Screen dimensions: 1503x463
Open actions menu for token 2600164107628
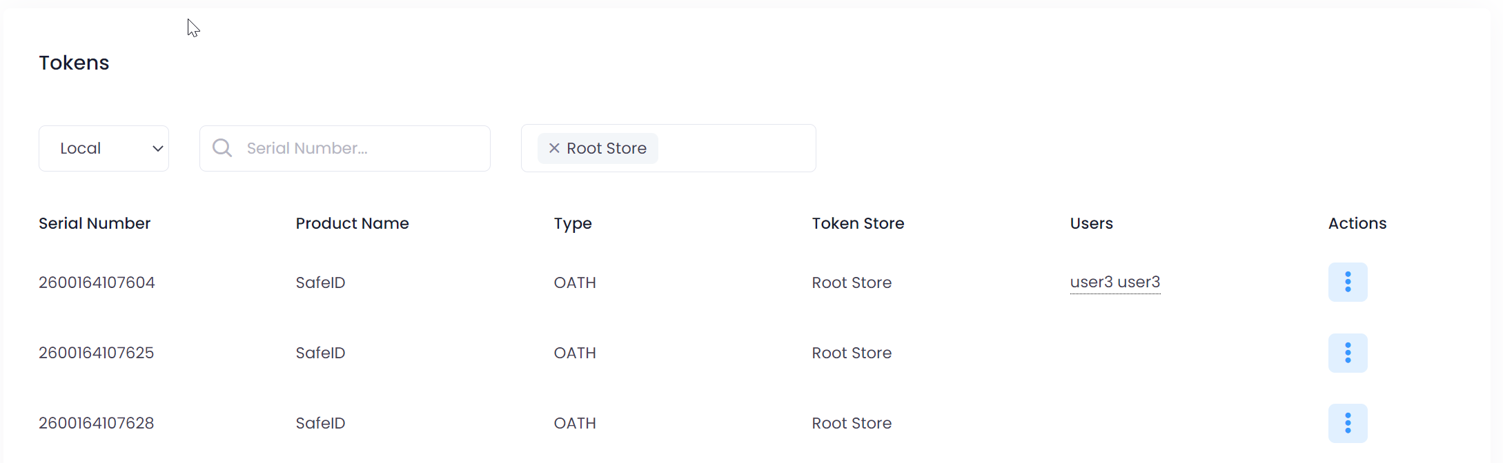coord(1347,423)
